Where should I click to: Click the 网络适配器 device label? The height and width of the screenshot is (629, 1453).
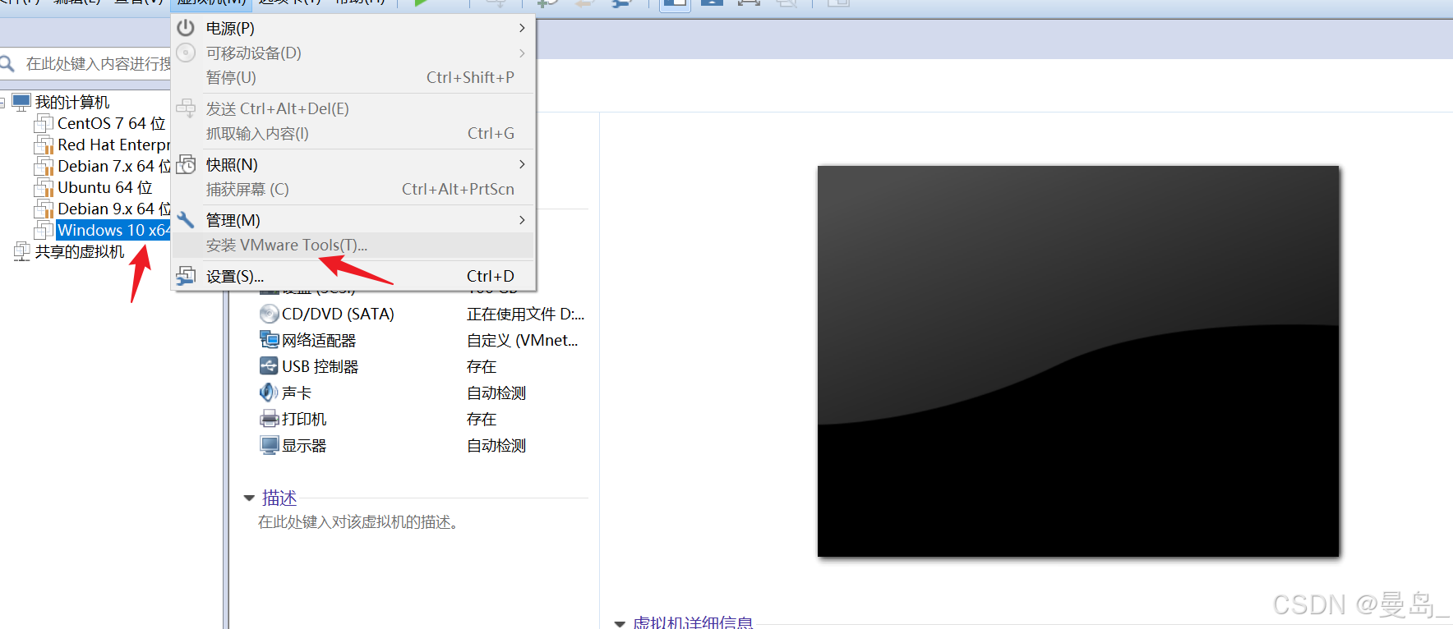(x=319, y=340)
